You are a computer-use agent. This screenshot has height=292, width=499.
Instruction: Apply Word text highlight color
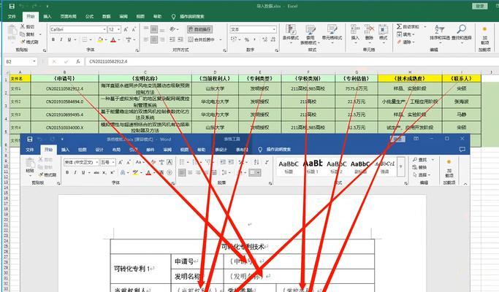tap(136, 172)
